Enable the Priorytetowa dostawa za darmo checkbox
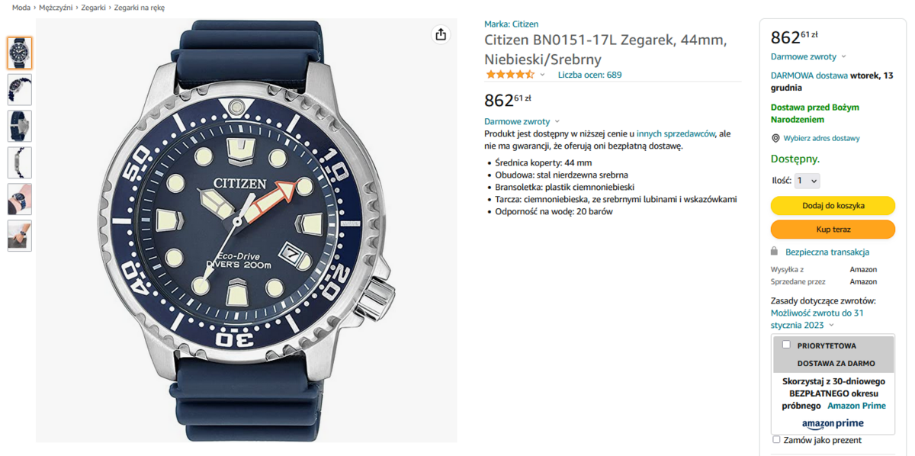 786,345
